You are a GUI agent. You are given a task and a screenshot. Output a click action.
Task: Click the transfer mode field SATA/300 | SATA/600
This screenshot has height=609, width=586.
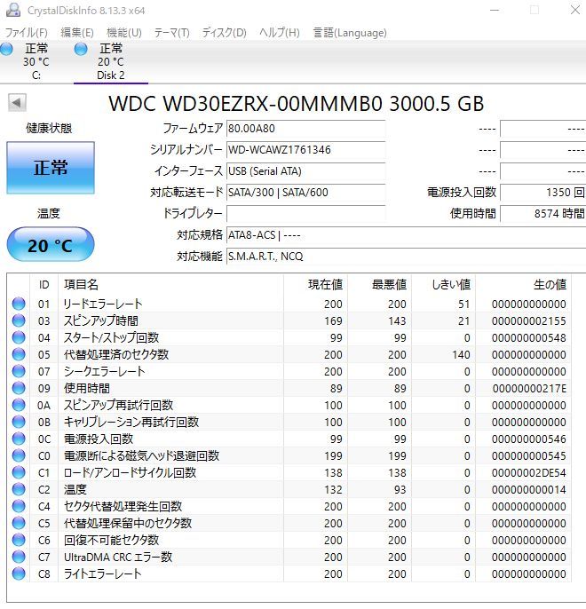pos(305,193)
